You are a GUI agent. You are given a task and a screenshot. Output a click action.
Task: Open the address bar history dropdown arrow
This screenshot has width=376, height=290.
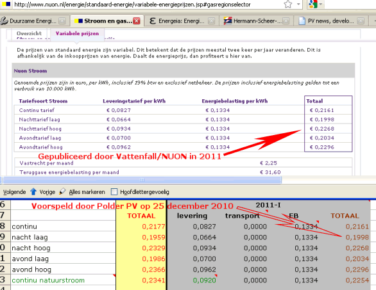tap(298, 4)
